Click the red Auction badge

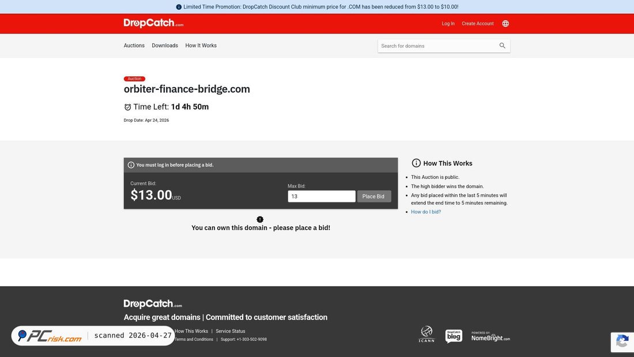point(134,78)
